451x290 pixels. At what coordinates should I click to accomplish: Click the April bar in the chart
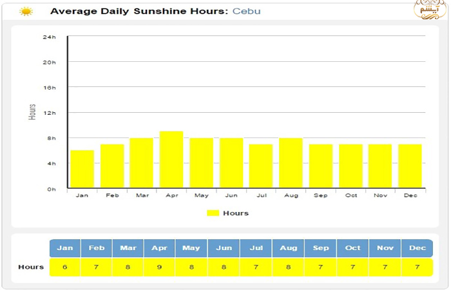(x=171, y=159)
